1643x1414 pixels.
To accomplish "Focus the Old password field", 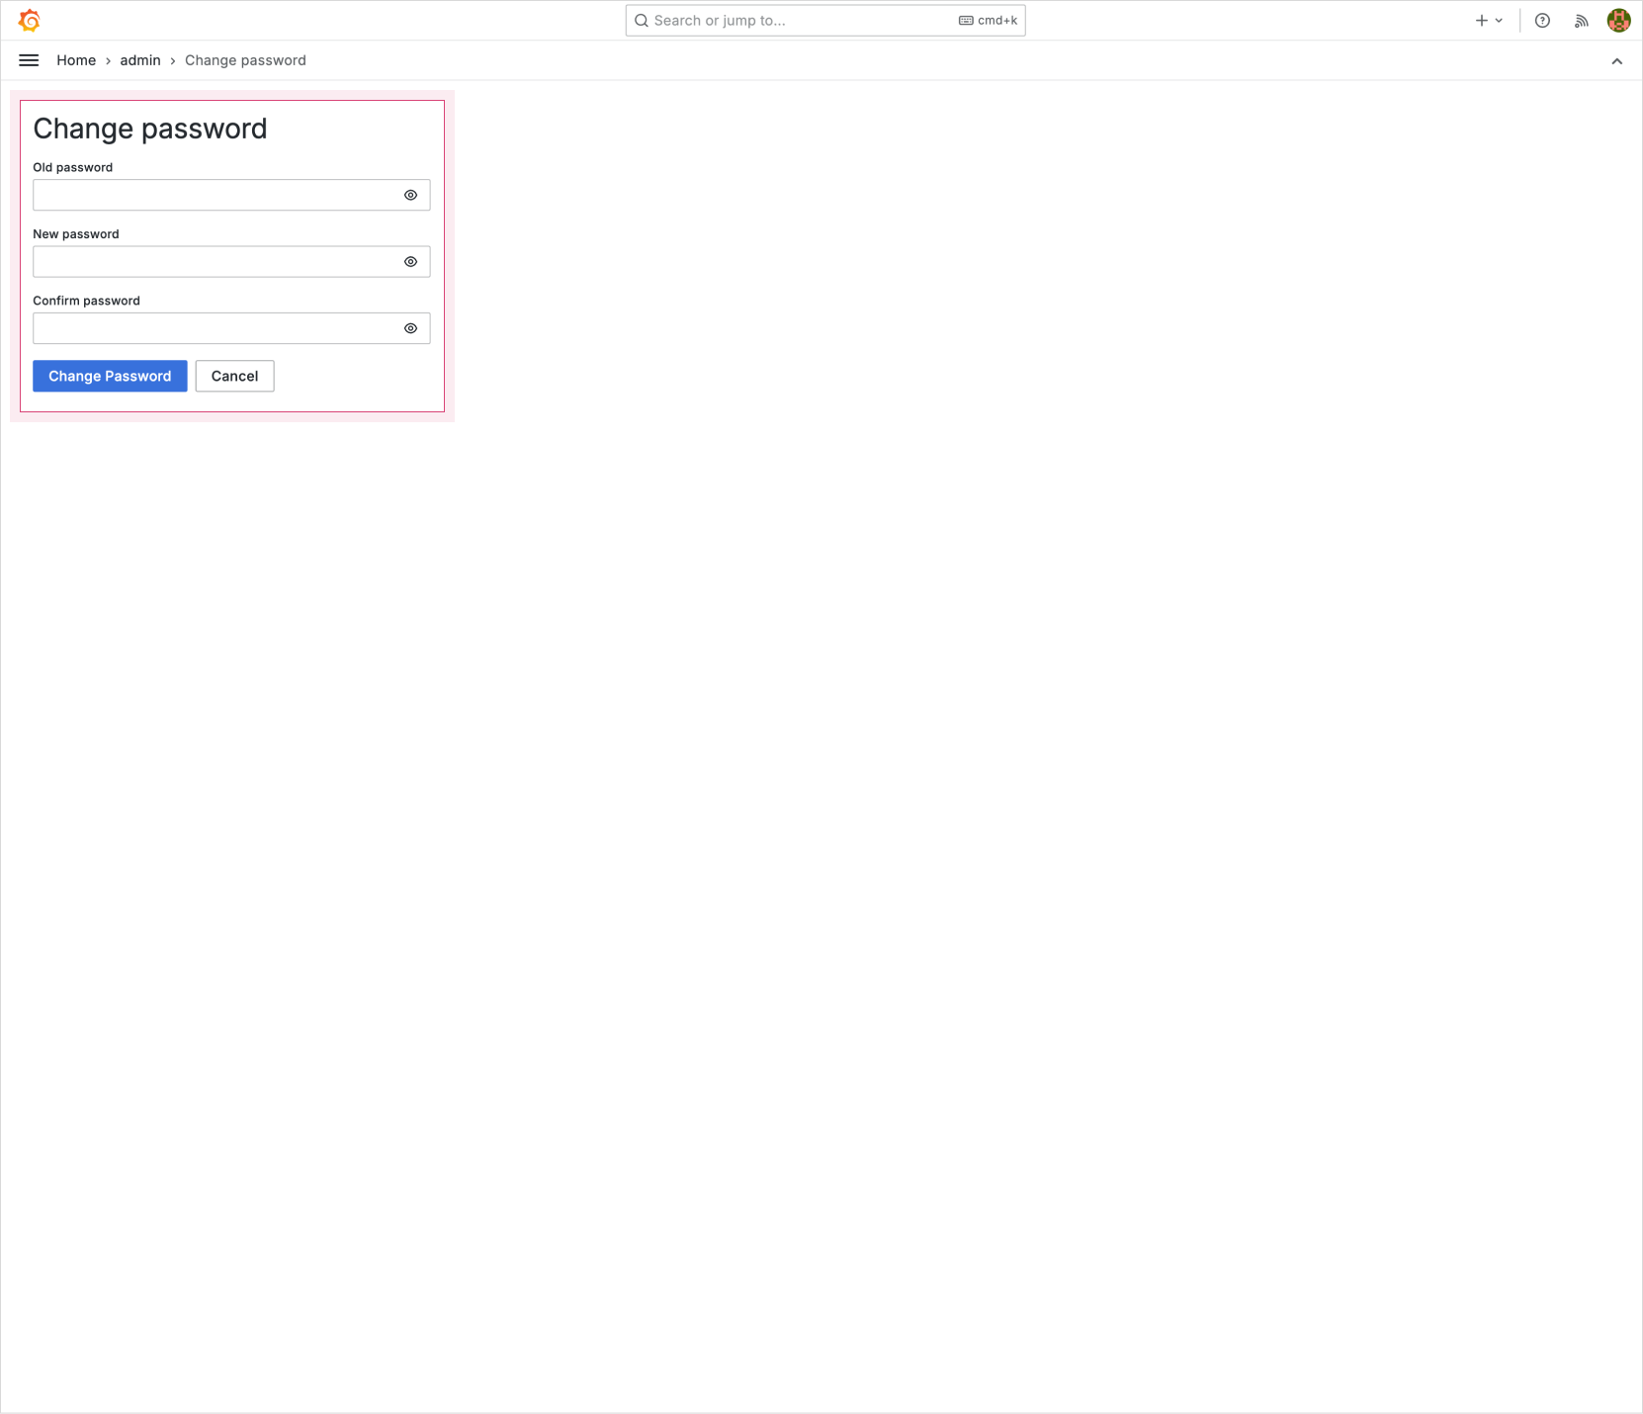I will [231, 195].
